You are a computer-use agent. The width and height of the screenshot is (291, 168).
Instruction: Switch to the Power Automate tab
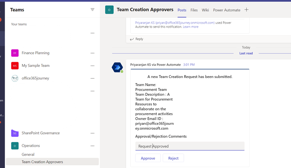pyautogui.click(x=227, y=10)
